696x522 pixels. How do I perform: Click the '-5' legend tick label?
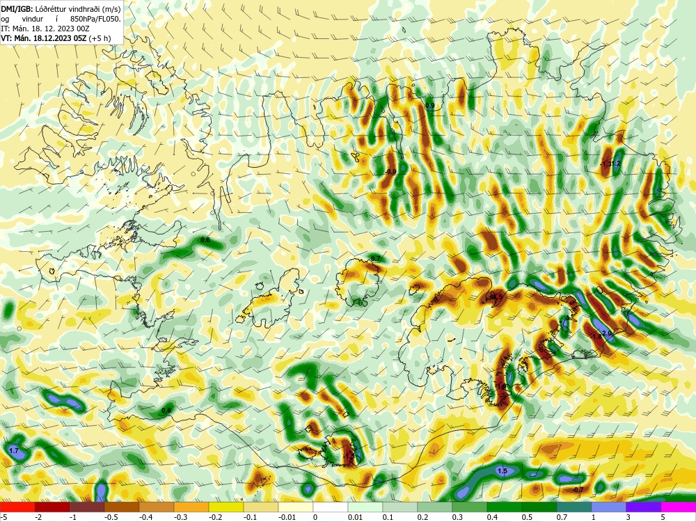point(3,517)
